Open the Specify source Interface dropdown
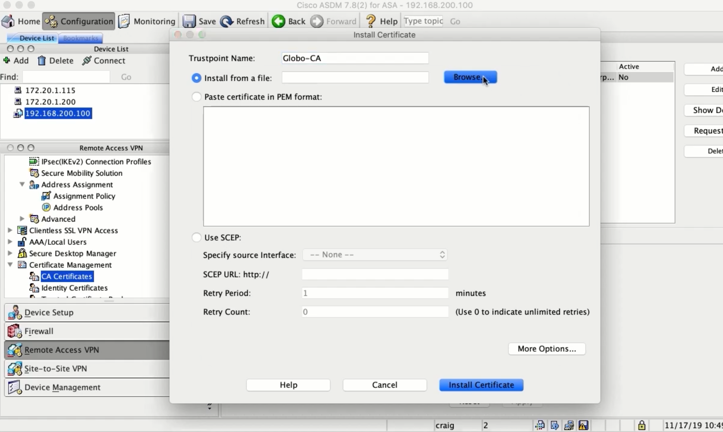The image size is (723, 432). [x=375, y=255]
